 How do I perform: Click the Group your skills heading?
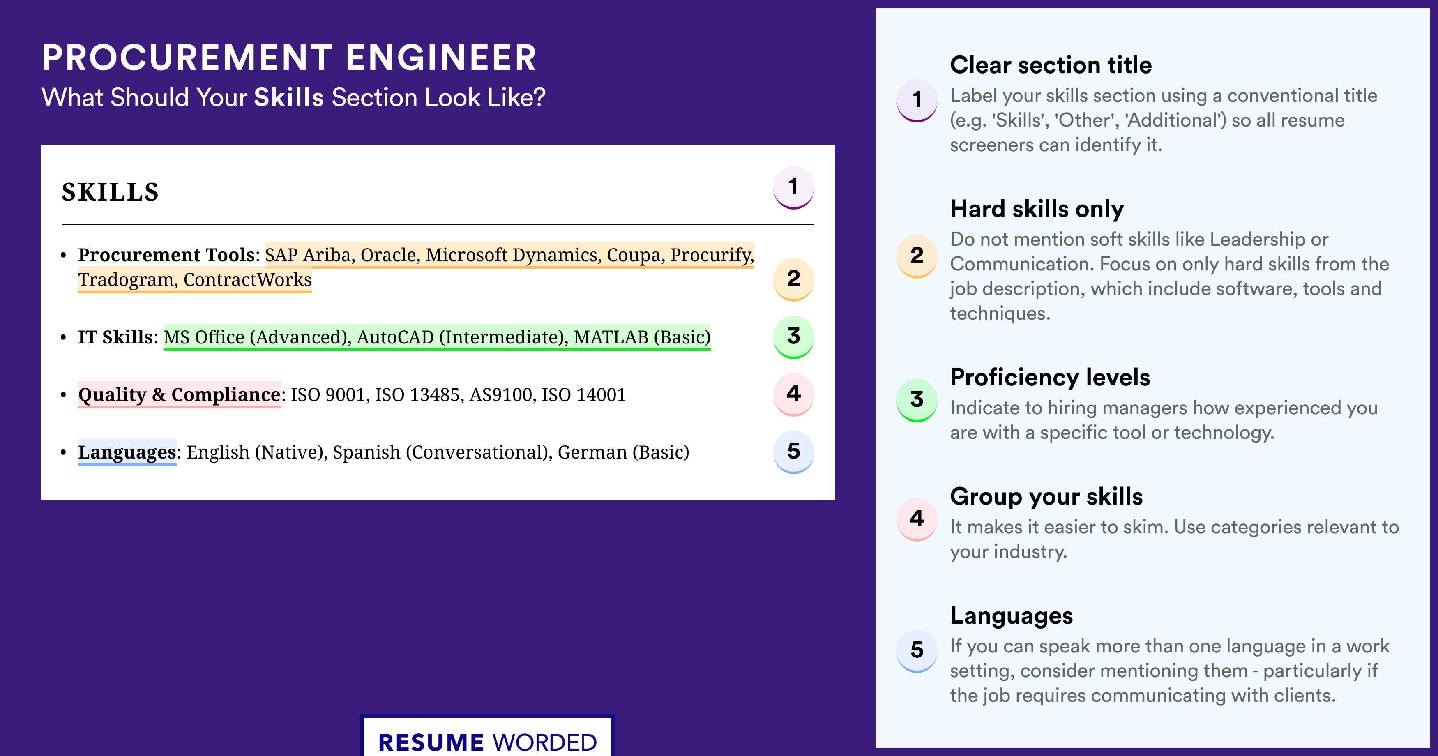point(1047,497)
